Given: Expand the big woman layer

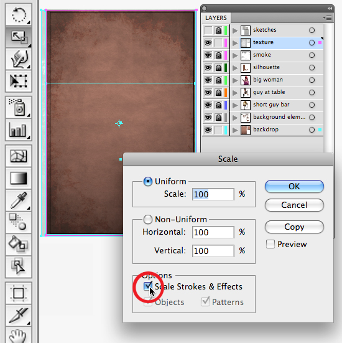Looking at the screenshot, I should coord(235,80).
